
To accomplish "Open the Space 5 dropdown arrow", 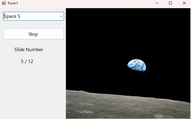I will point(61,16).
